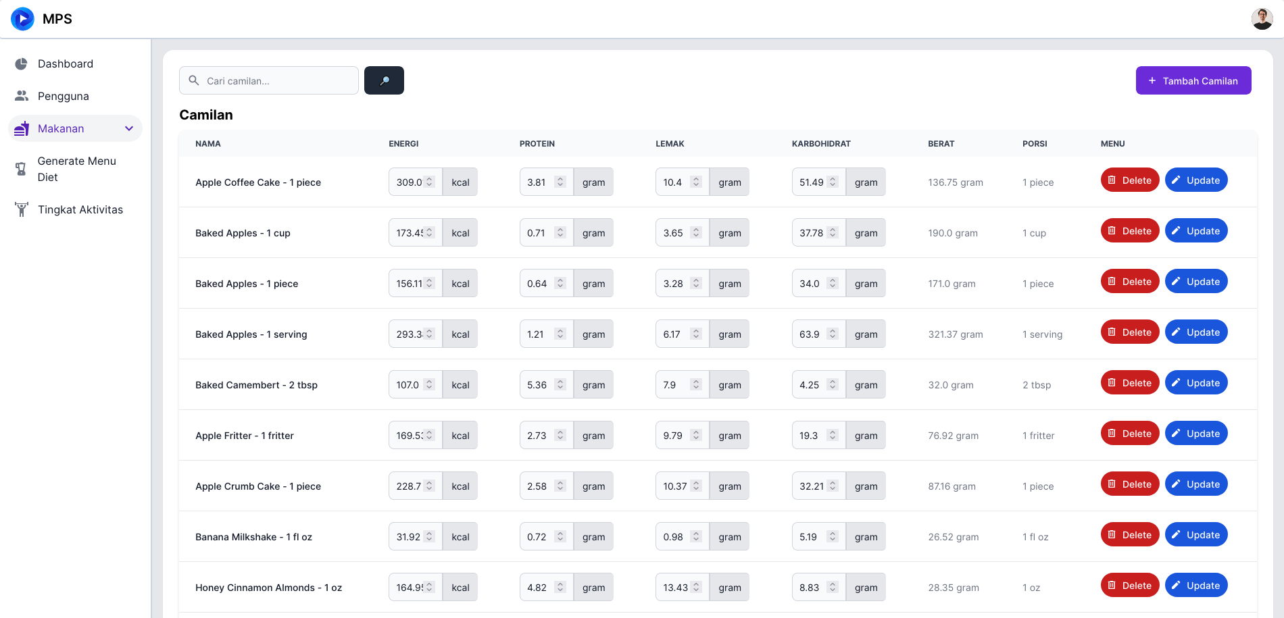
Task: Click weight '136.75 gram' cell
Action: 956,182
